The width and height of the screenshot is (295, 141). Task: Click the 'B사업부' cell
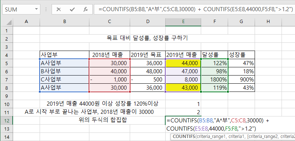pyautogui.click(x=65, y=71)
